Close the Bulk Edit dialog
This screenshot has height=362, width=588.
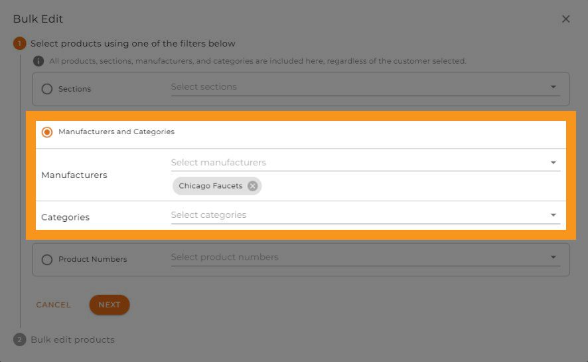point(565,19)
